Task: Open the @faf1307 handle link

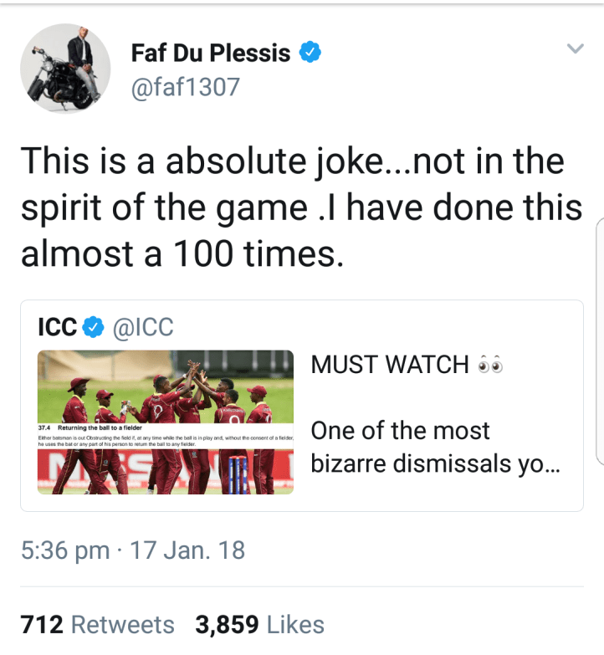Action: coord(185,85)
